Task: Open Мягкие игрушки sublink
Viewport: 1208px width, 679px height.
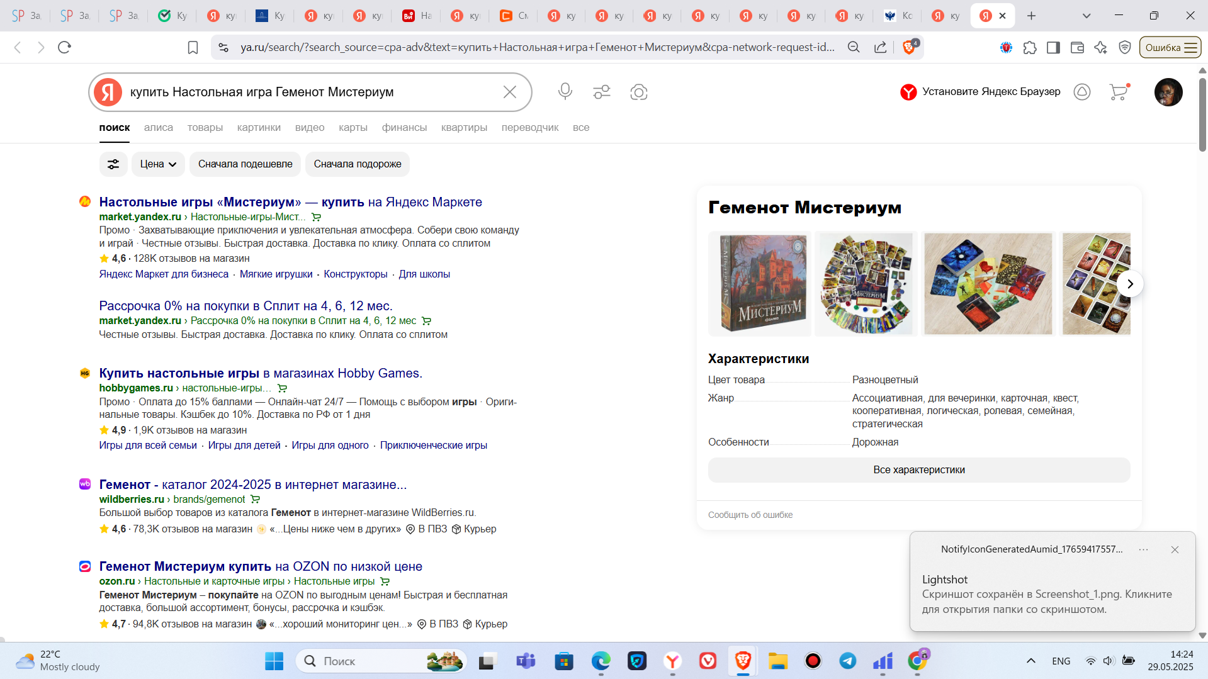Action: (276, 274)
